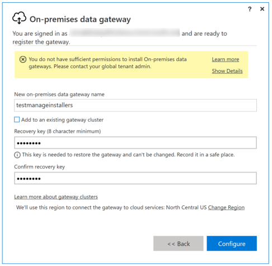Open the Learn more link in the warning banner

click(x=226, y=59)
